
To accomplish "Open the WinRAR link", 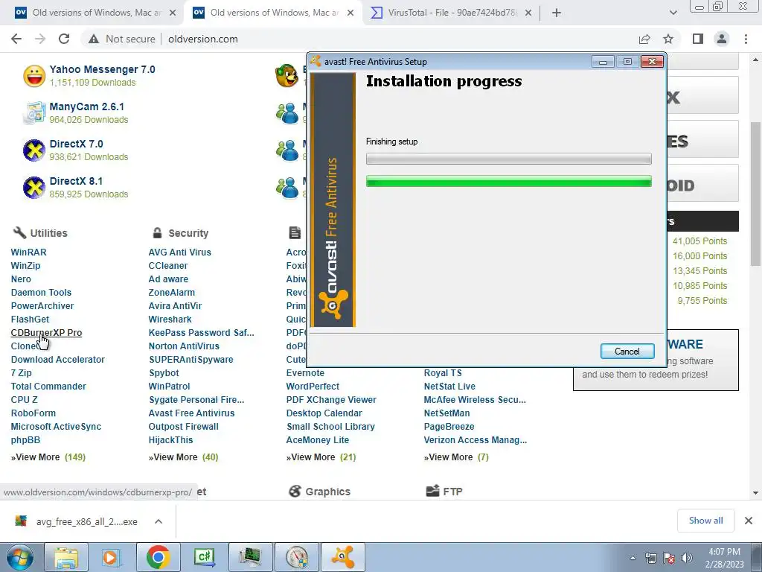I will 29,252.
